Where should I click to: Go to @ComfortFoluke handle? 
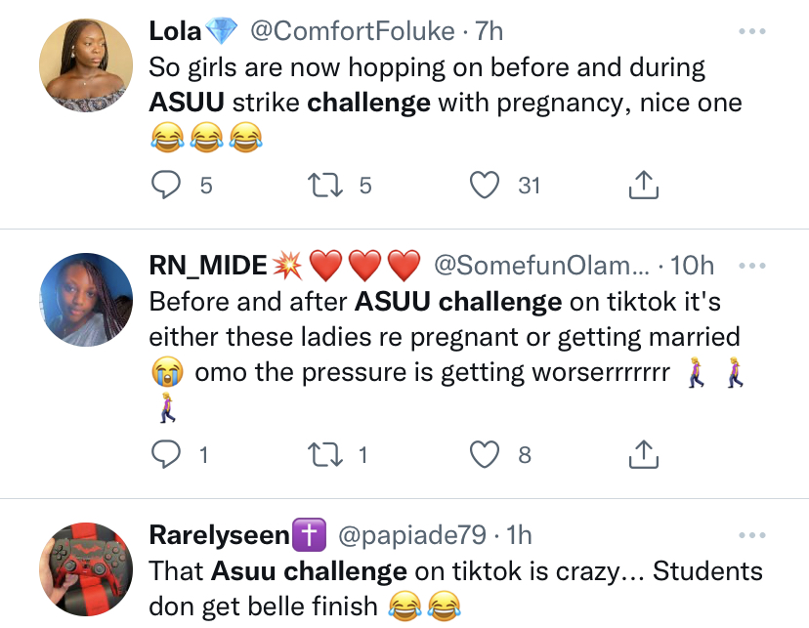(353, 32)
